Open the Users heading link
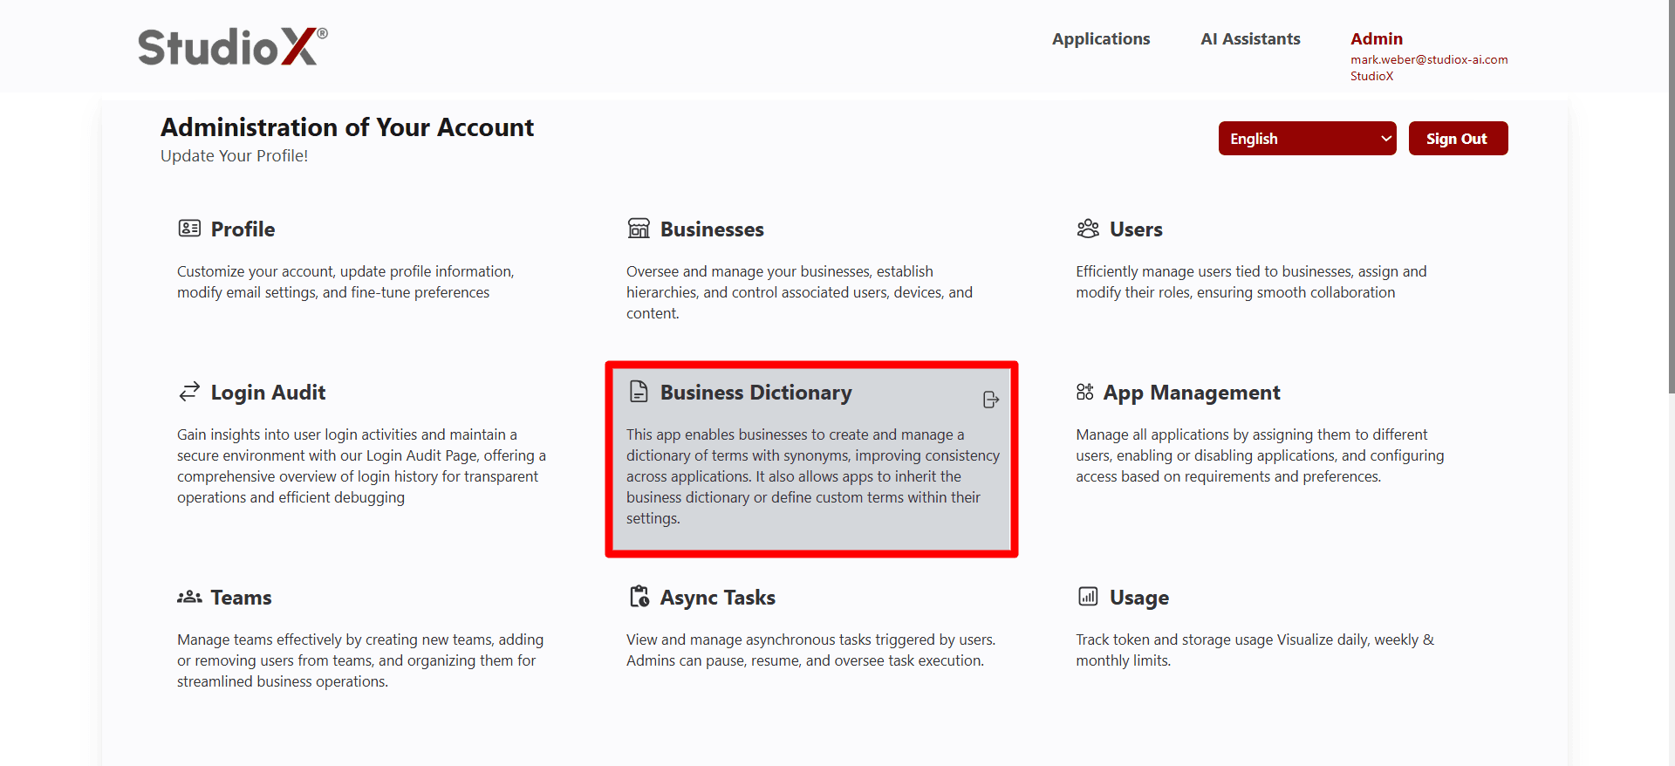1675x766 pixels. (x=1136, y=229)
